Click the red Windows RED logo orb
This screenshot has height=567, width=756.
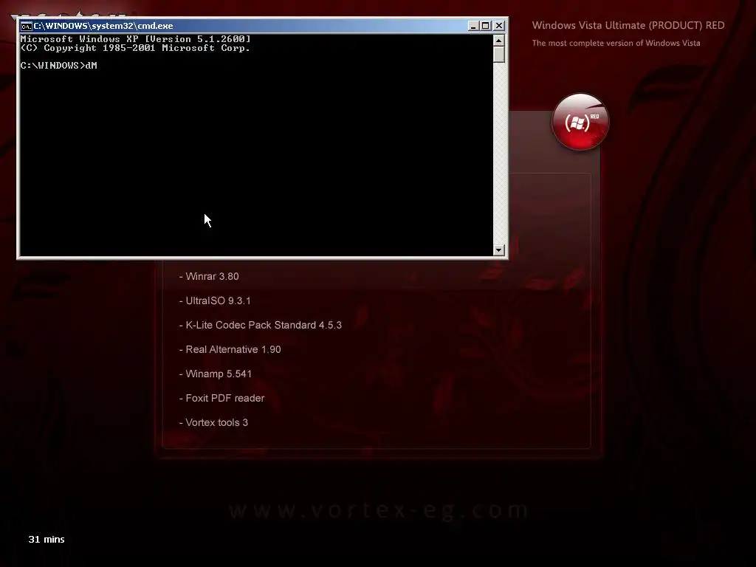click(x=580, y=122)
